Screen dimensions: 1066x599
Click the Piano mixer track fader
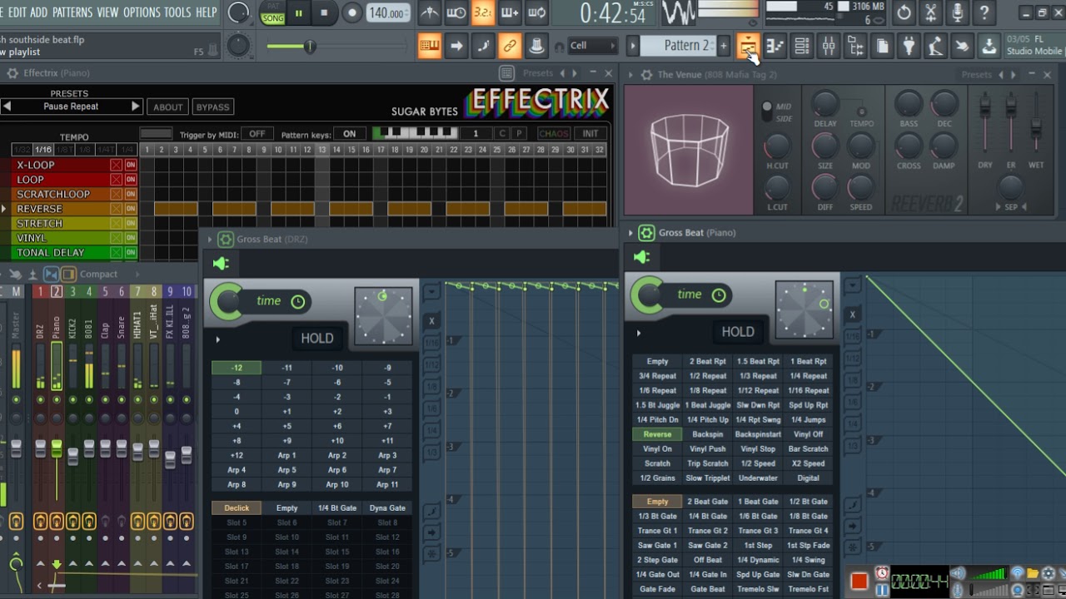(x=57, y=448)
